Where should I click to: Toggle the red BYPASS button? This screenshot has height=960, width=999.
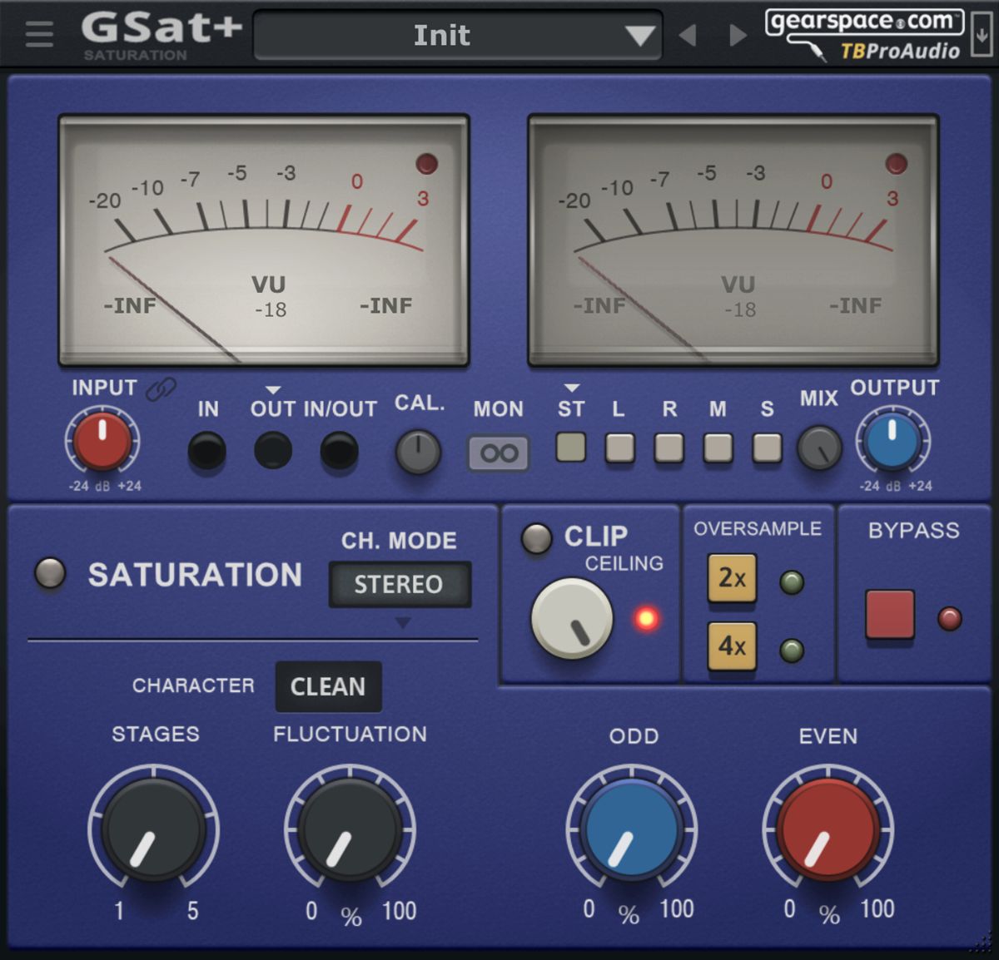890,614
